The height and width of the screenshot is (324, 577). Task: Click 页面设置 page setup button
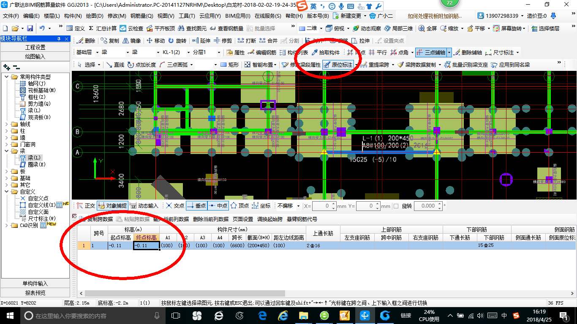click(242, 219)
